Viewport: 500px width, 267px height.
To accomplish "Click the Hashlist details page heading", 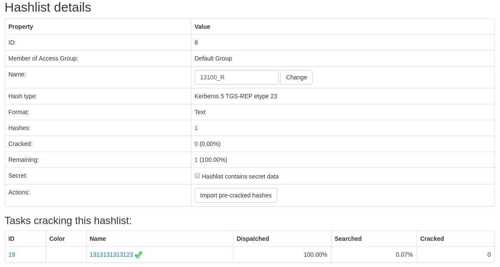I will tap(47, 7).
